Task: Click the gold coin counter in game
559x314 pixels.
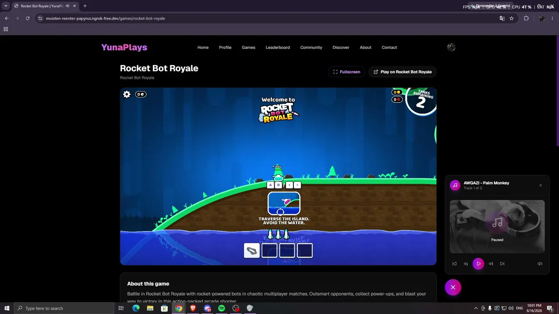Action: point(397,92)
